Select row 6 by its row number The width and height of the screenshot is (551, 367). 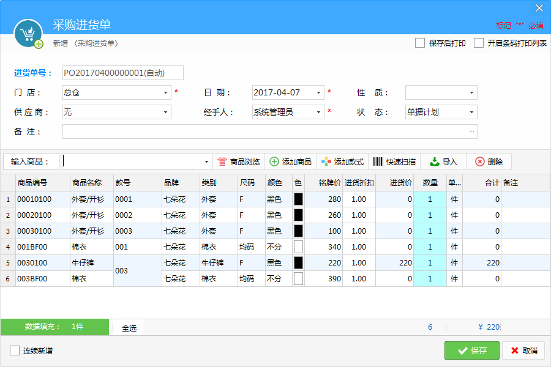[8, 279]
